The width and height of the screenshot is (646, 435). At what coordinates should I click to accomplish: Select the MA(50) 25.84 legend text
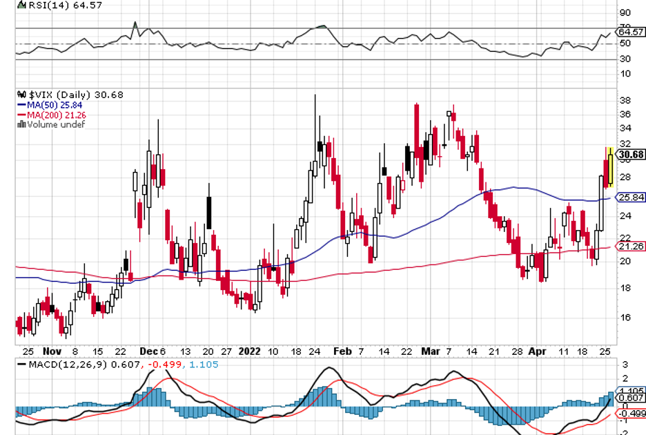[x=59, y=105]
